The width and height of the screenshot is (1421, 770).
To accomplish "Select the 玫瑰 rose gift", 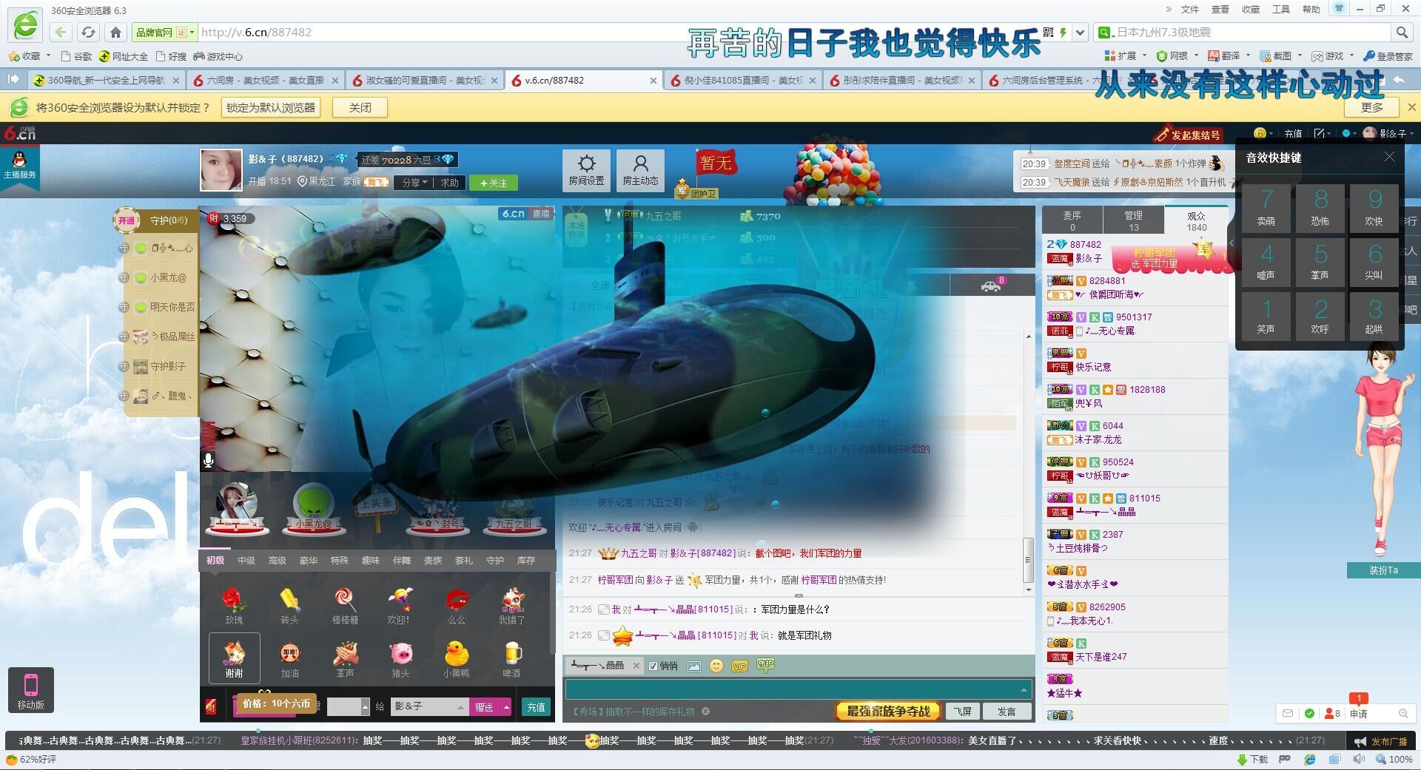I will [234, 606].
